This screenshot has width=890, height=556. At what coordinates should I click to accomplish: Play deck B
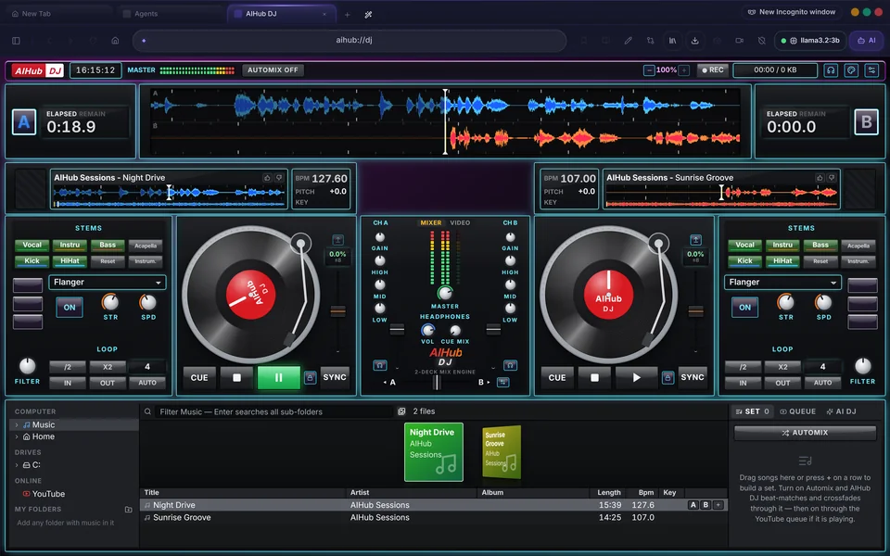[636, 378]
